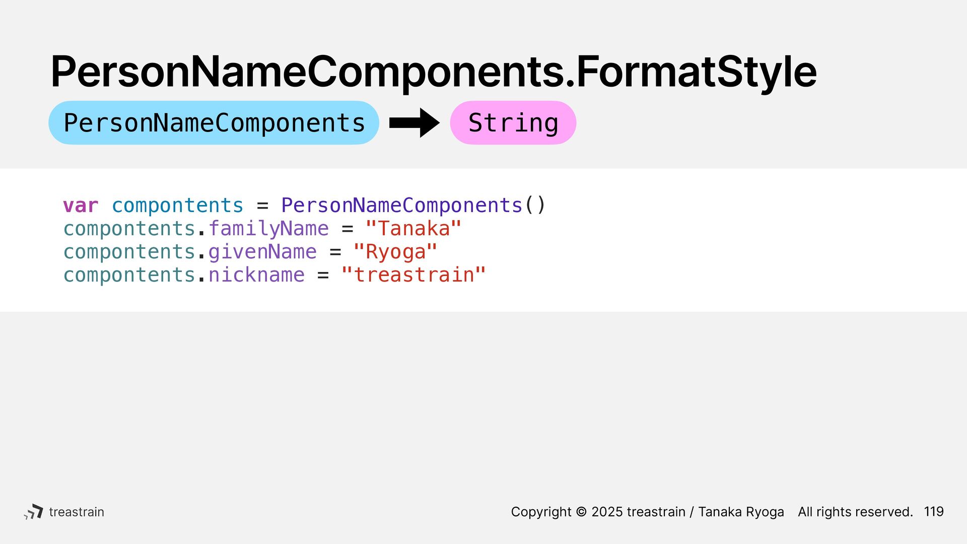
Task: Click the copyright symbol in the footer
Action: click(x=581, y=512)
